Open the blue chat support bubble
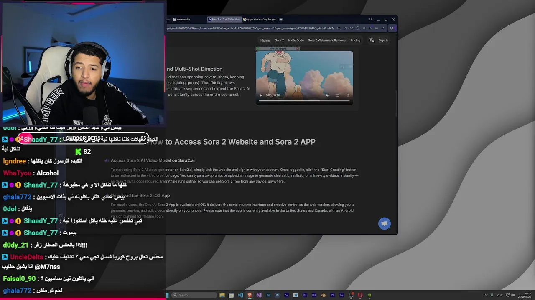The height and width of the screenshot is (300, 535). [385, 223]
